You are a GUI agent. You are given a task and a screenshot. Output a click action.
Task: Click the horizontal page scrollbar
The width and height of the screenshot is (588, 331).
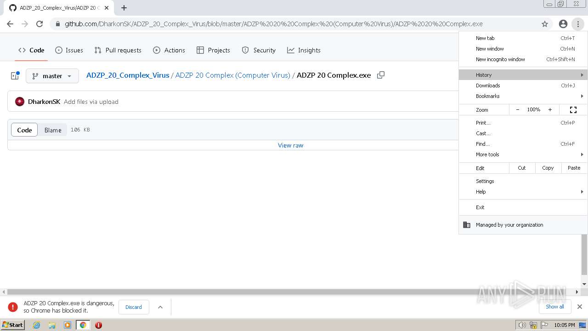coord(290,292)
